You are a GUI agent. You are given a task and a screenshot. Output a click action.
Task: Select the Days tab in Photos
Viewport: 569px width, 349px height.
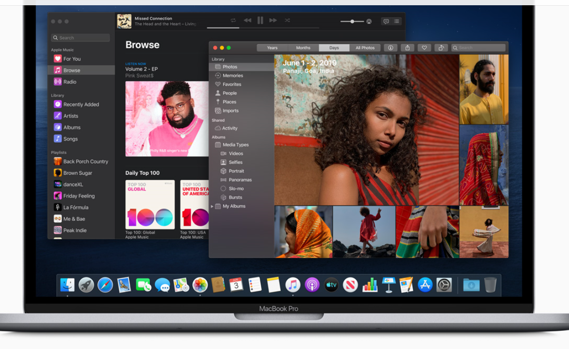tap(334, 48)
